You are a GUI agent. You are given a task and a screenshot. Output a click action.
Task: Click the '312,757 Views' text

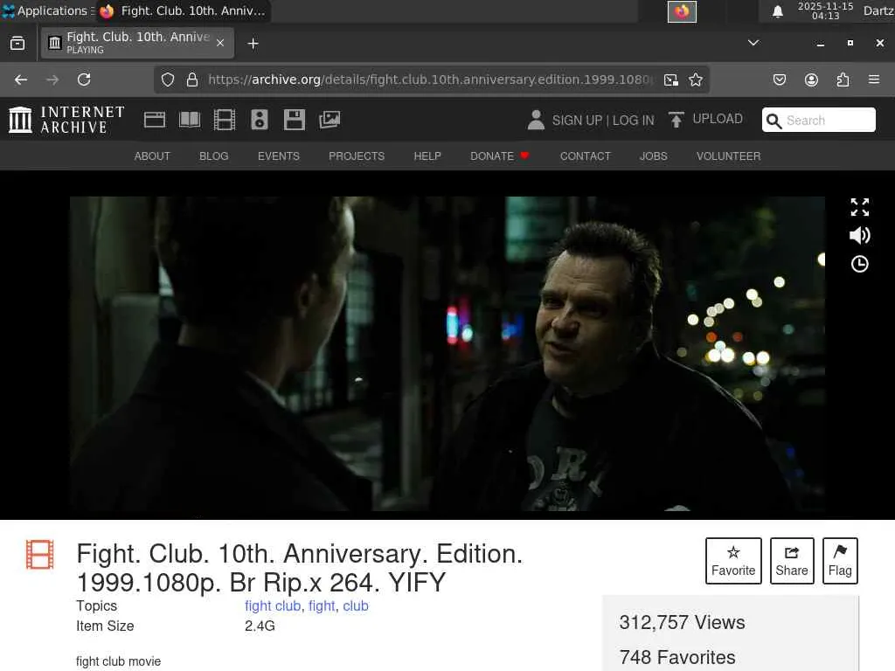(682, 622)
